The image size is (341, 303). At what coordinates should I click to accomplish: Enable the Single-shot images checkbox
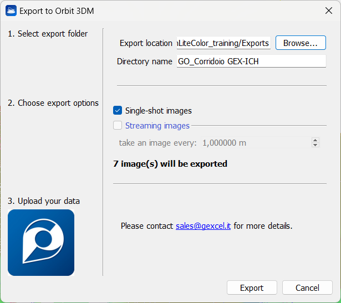tap(118, 111)
